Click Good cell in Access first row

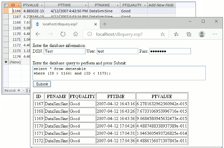[134, 11]
